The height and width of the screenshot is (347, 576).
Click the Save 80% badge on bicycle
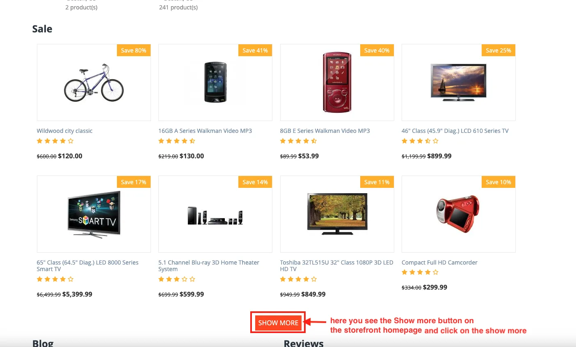coord(134,50)
